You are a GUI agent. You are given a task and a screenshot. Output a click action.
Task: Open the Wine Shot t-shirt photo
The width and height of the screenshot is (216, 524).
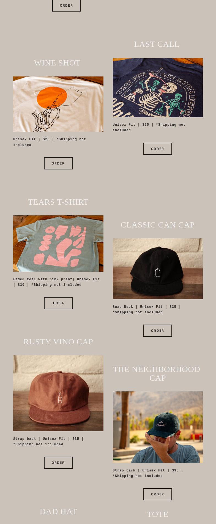pos(58,104)
